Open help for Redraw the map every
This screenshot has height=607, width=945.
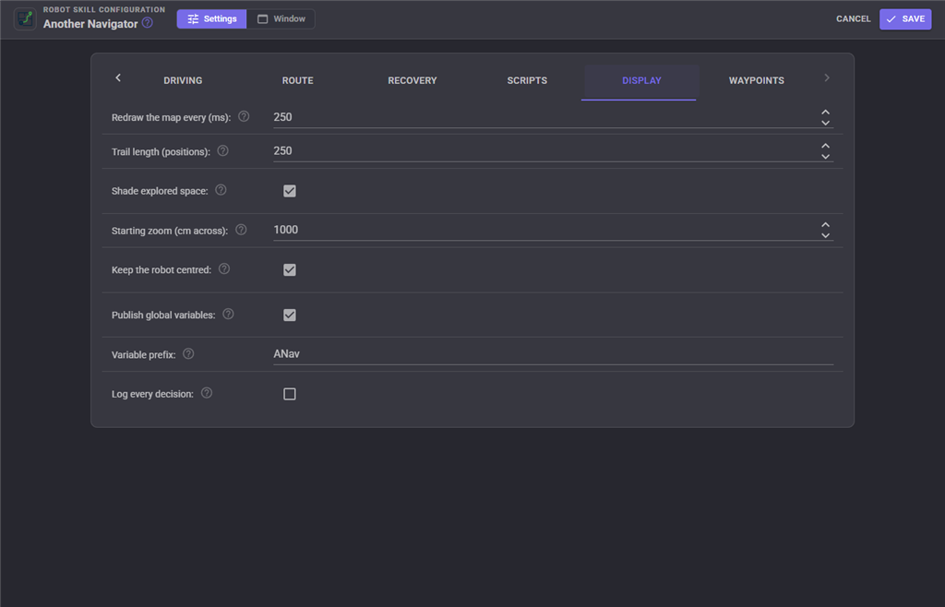click(x=244, y=116)
